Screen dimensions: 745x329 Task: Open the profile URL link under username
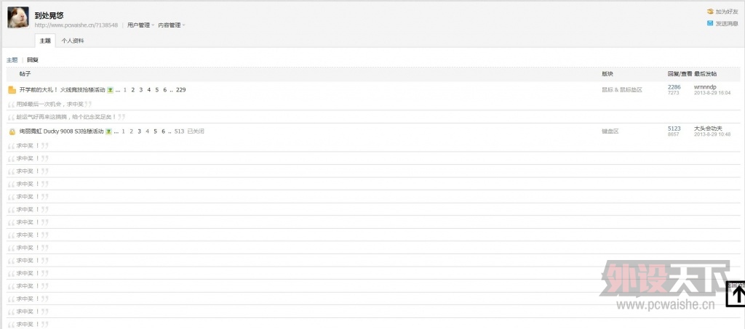[76, 25]
